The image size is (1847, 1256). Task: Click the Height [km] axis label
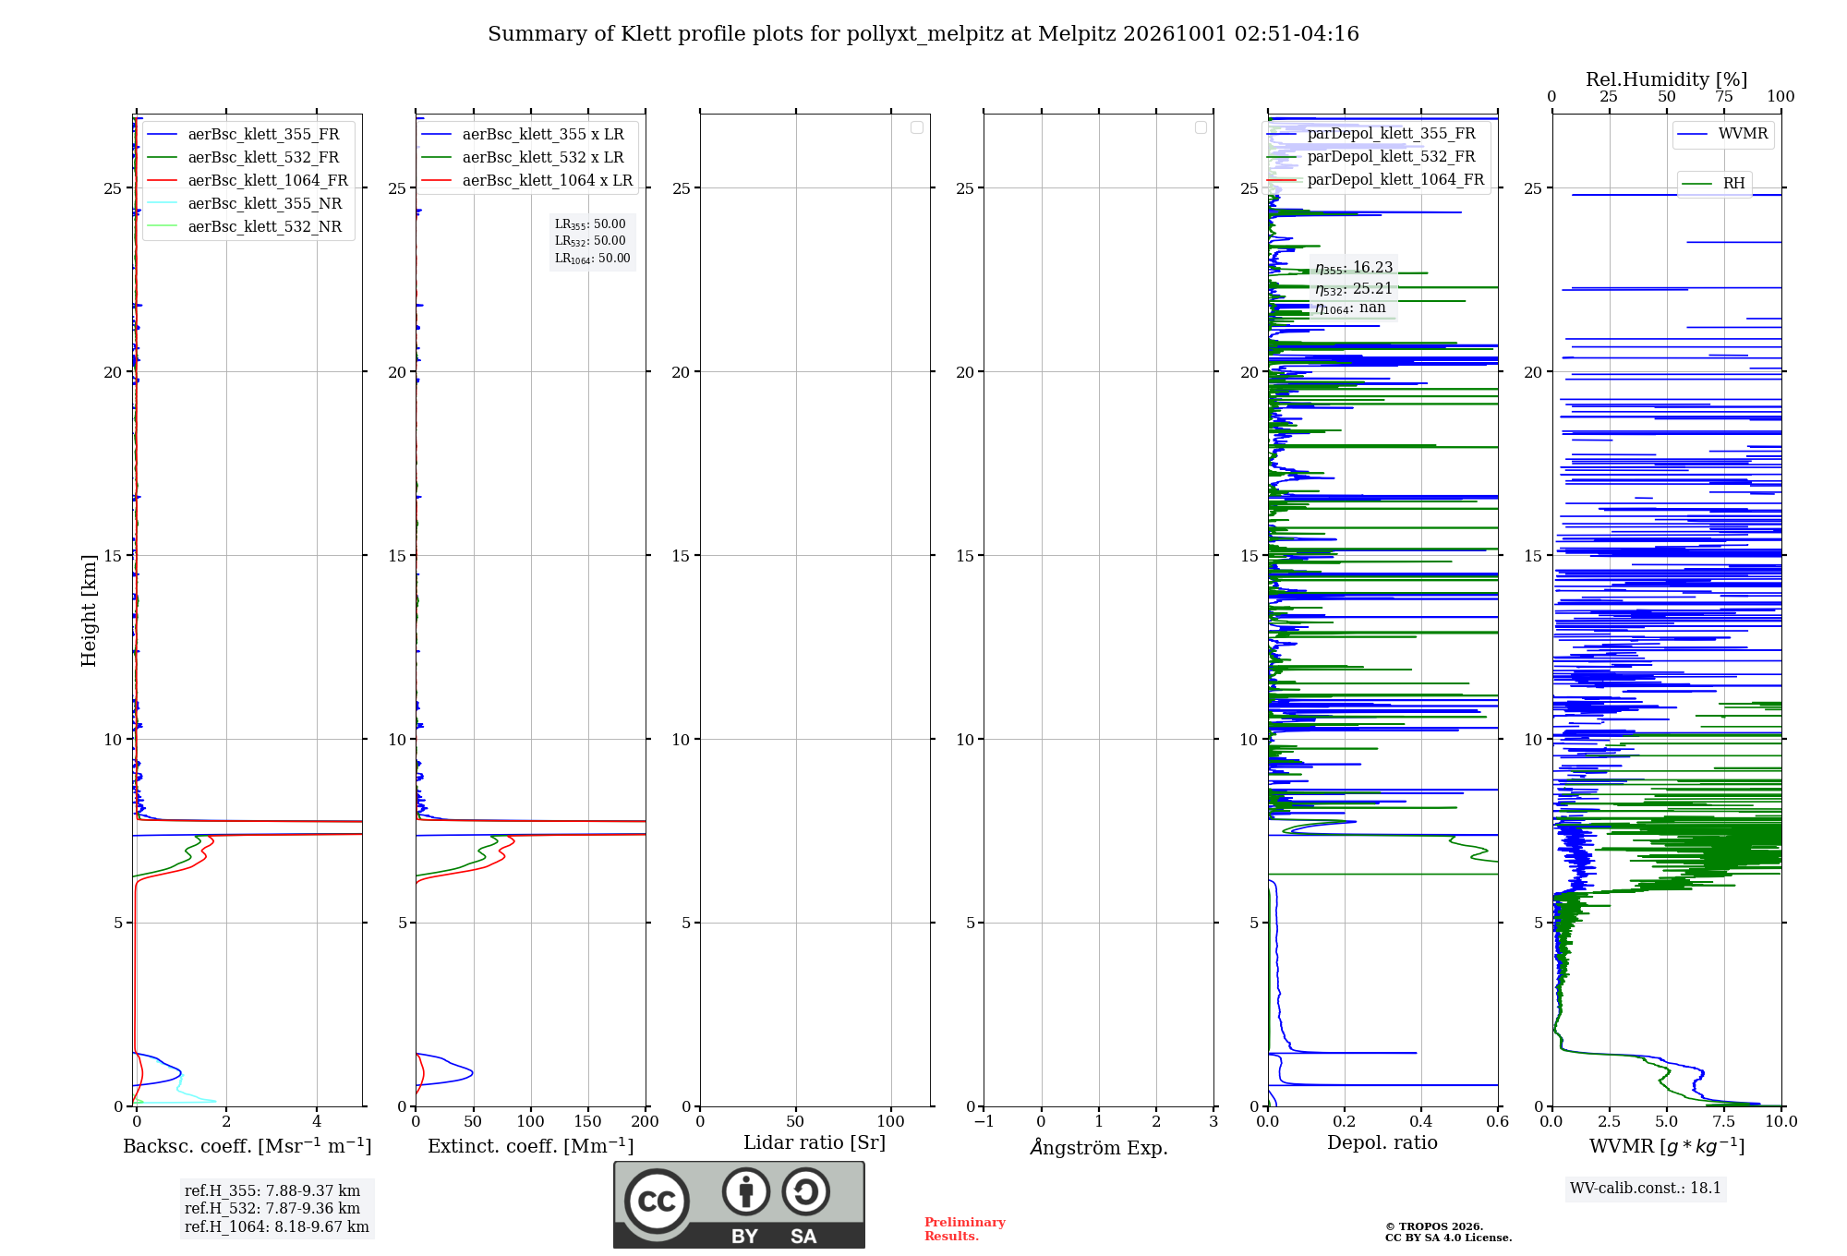(89, 610)
